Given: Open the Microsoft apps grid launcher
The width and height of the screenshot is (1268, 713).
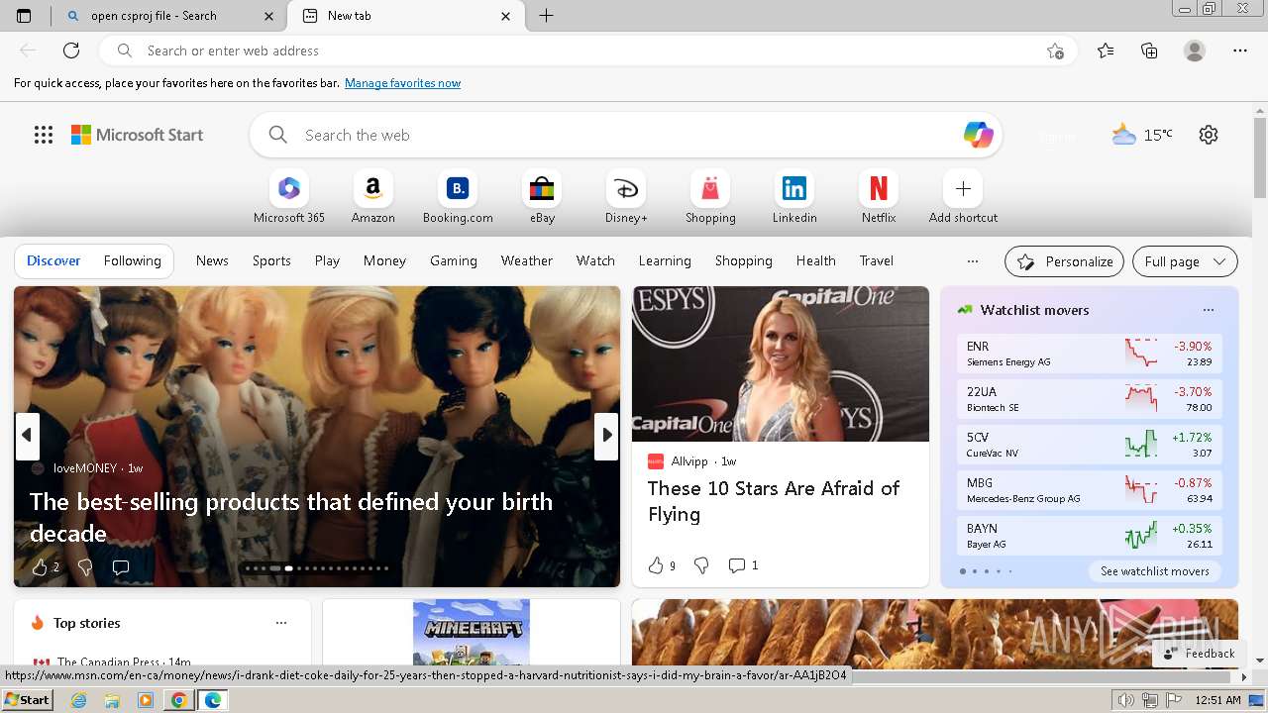Looking at the screenshot, I should 44,135.
